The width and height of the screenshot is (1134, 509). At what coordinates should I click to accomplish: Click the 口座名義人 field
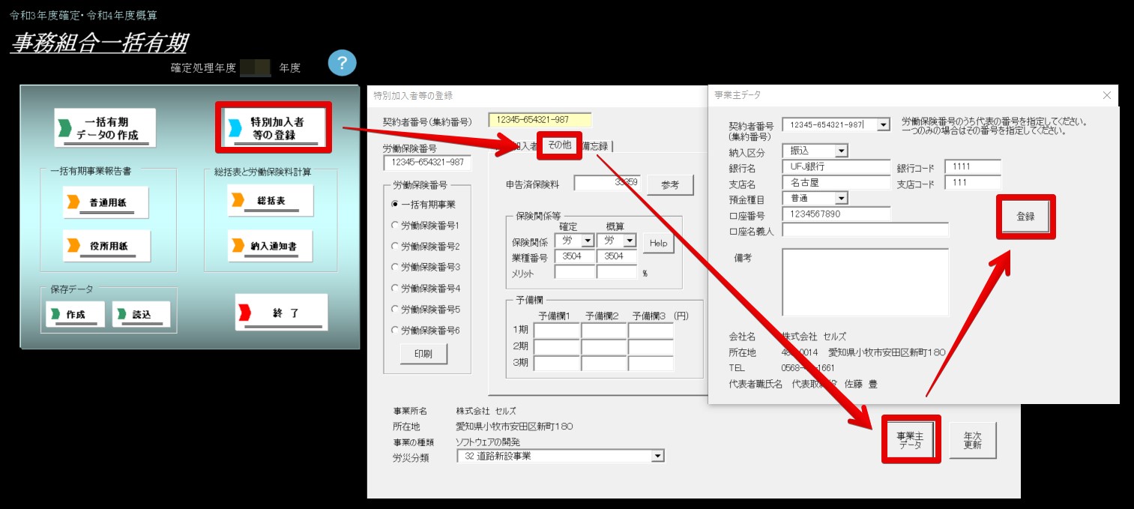coord(865,229)
